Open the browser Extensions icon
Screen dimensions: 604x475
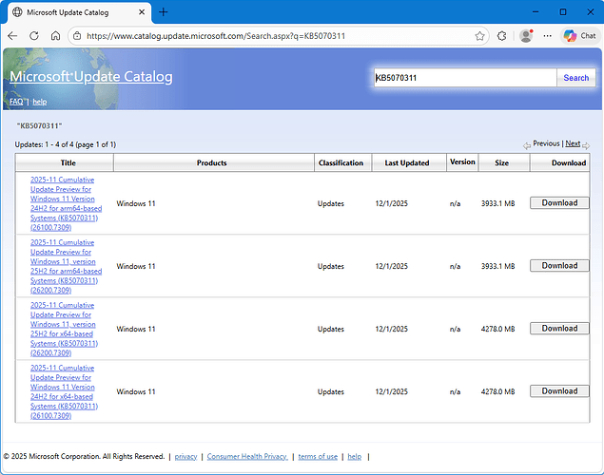[x=502, y=35]
